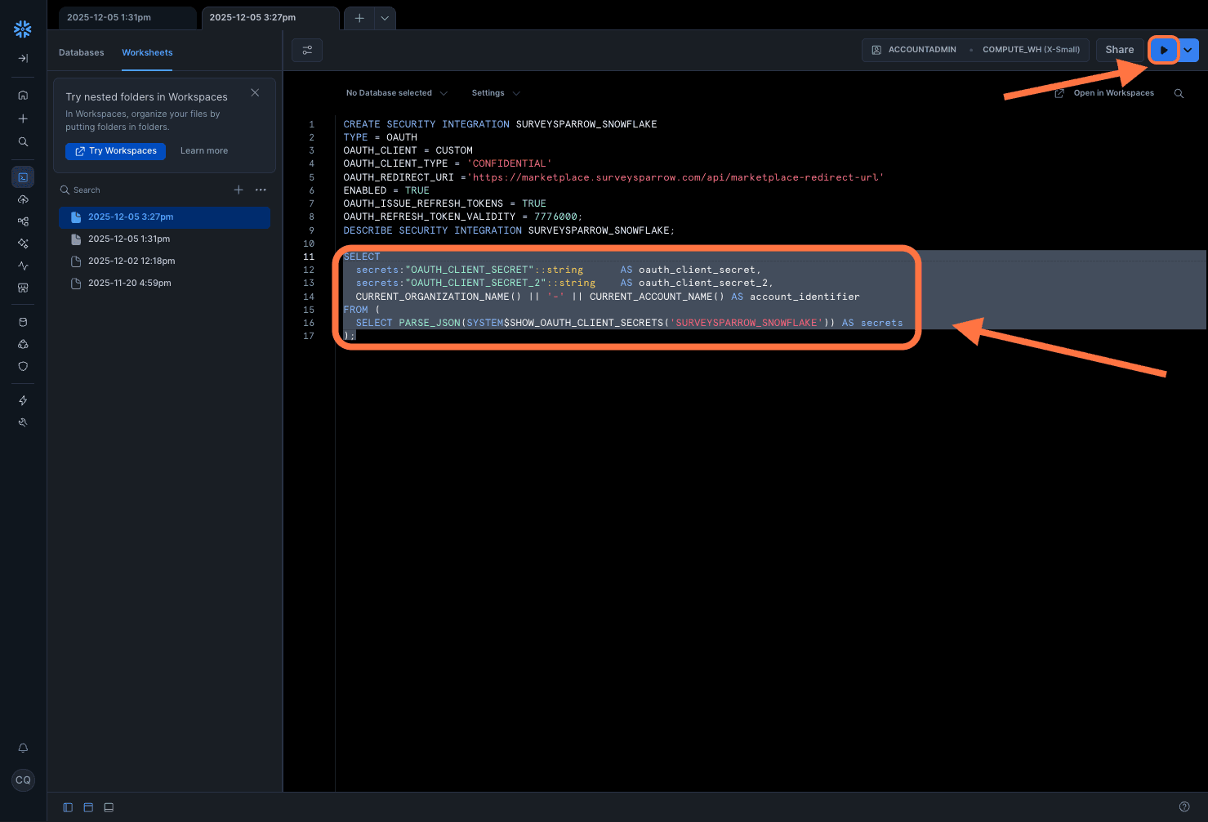
Task: Click the editor filter settings icon
Action: tap(307, 51)
